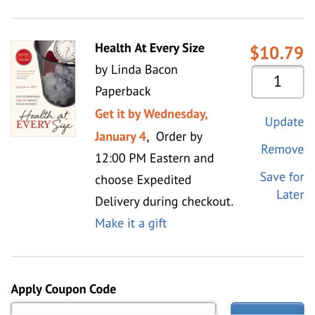Remove the book from the cart

[282, 149]
